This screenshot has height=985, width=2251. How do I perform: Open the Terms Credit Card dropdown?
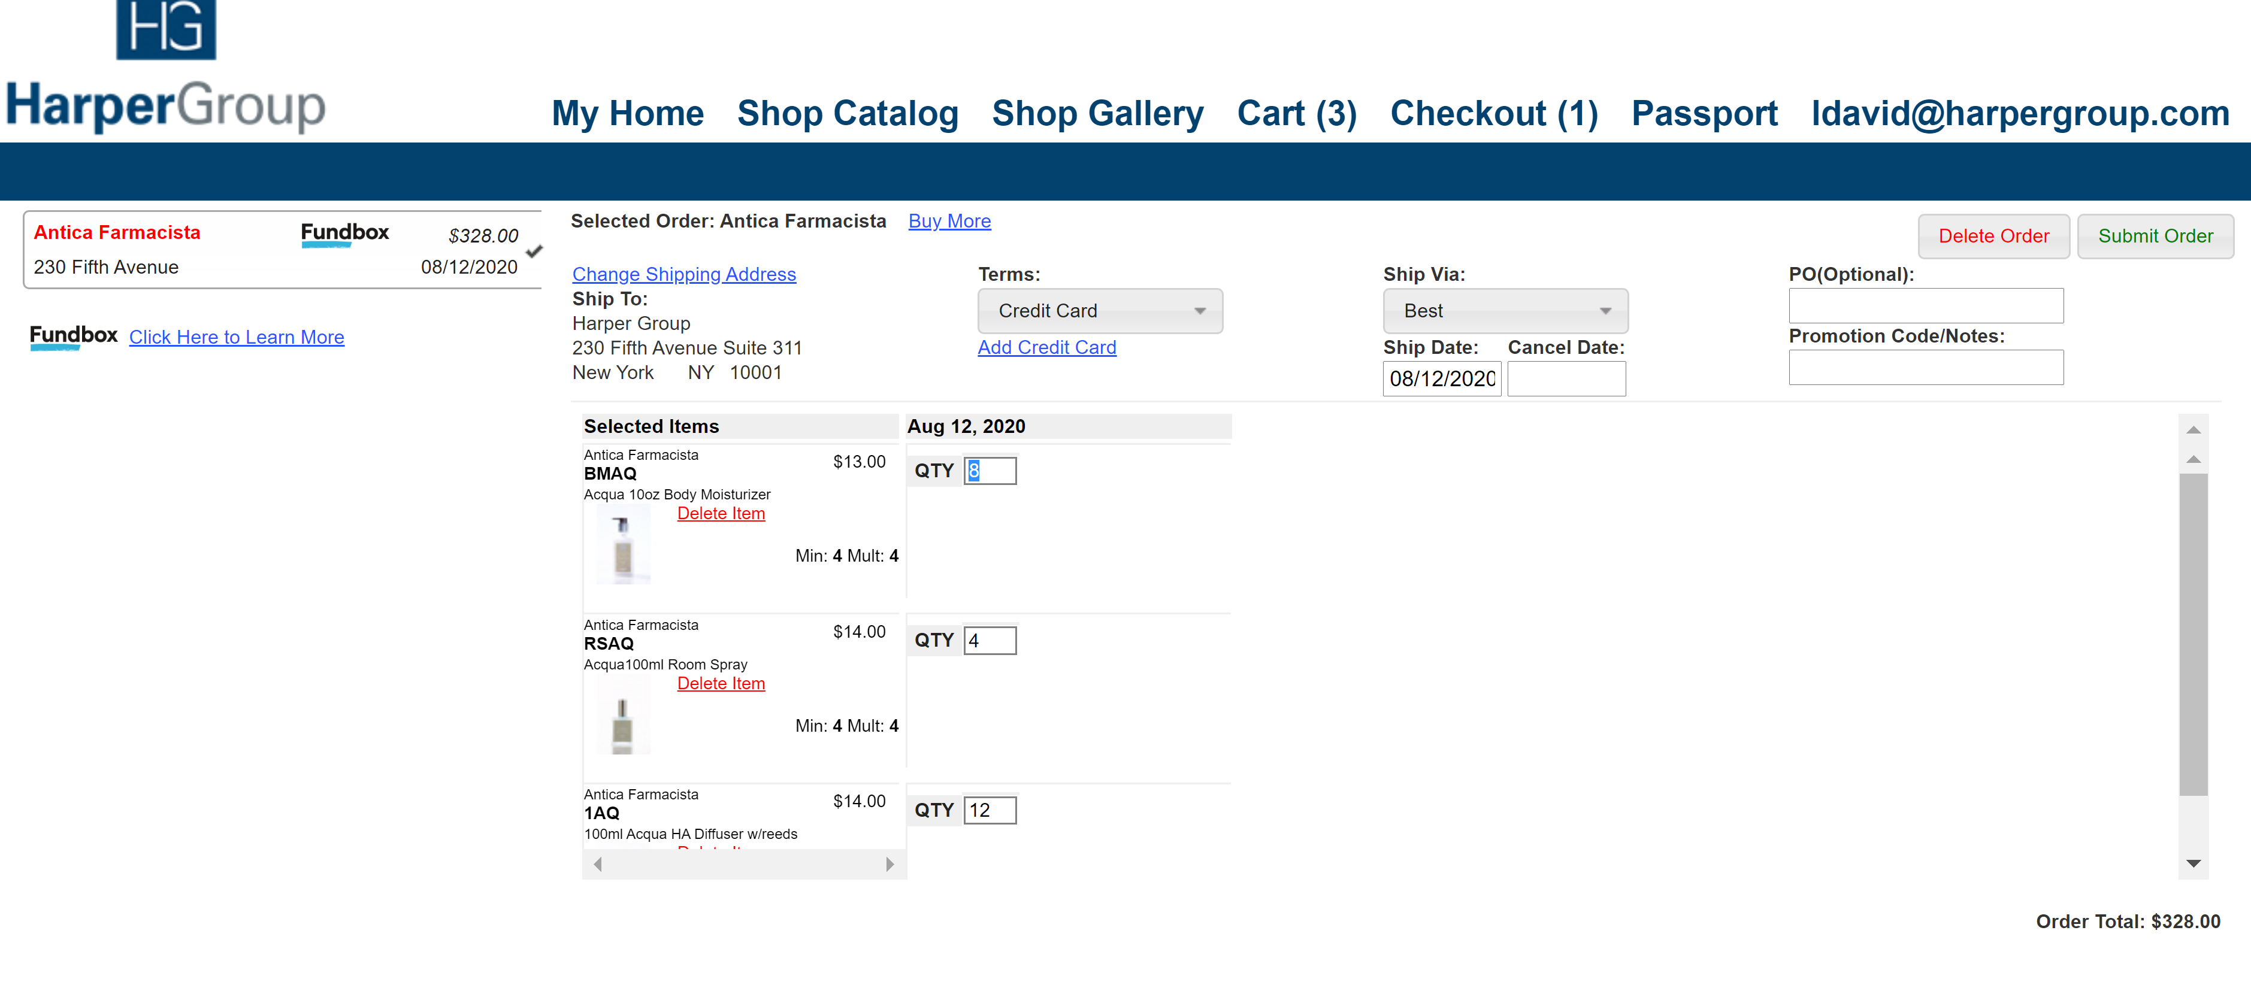pos(1100,311)
